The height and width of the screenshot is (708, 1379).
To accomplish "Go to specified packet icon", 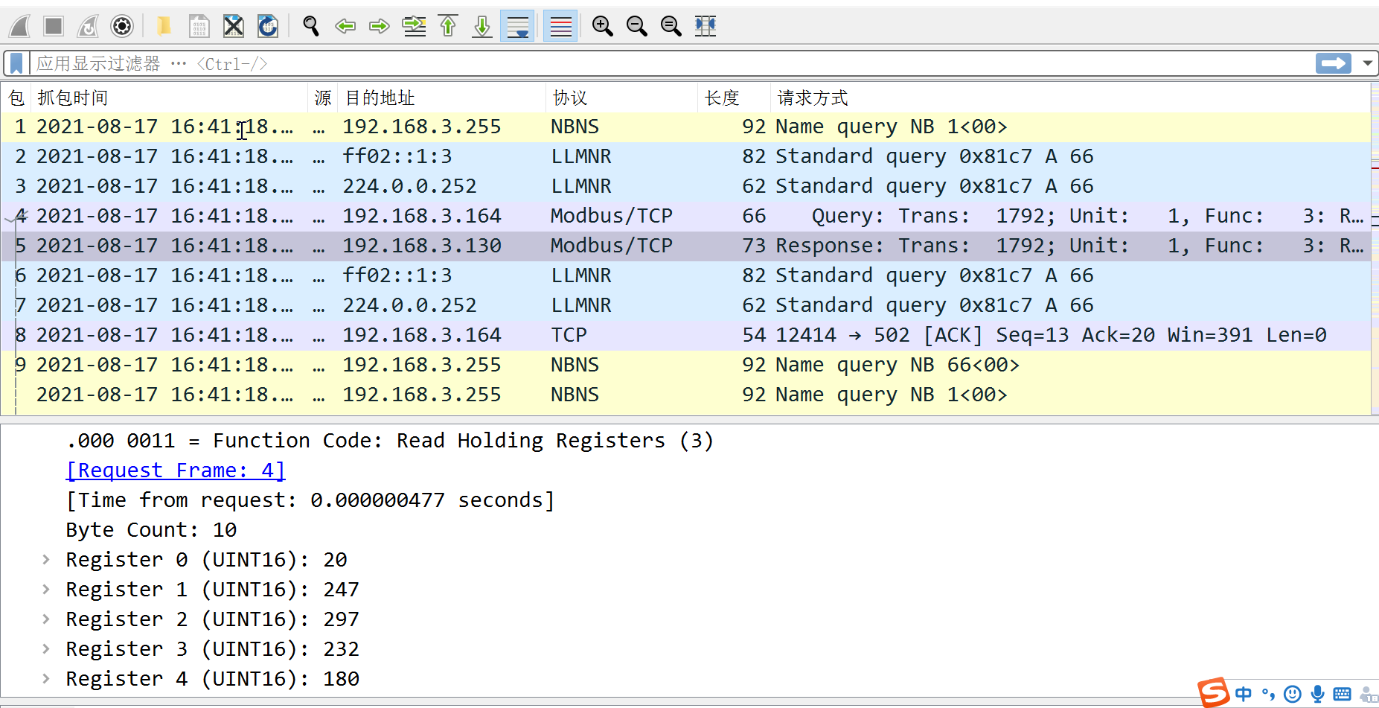I will pos(414,26).
